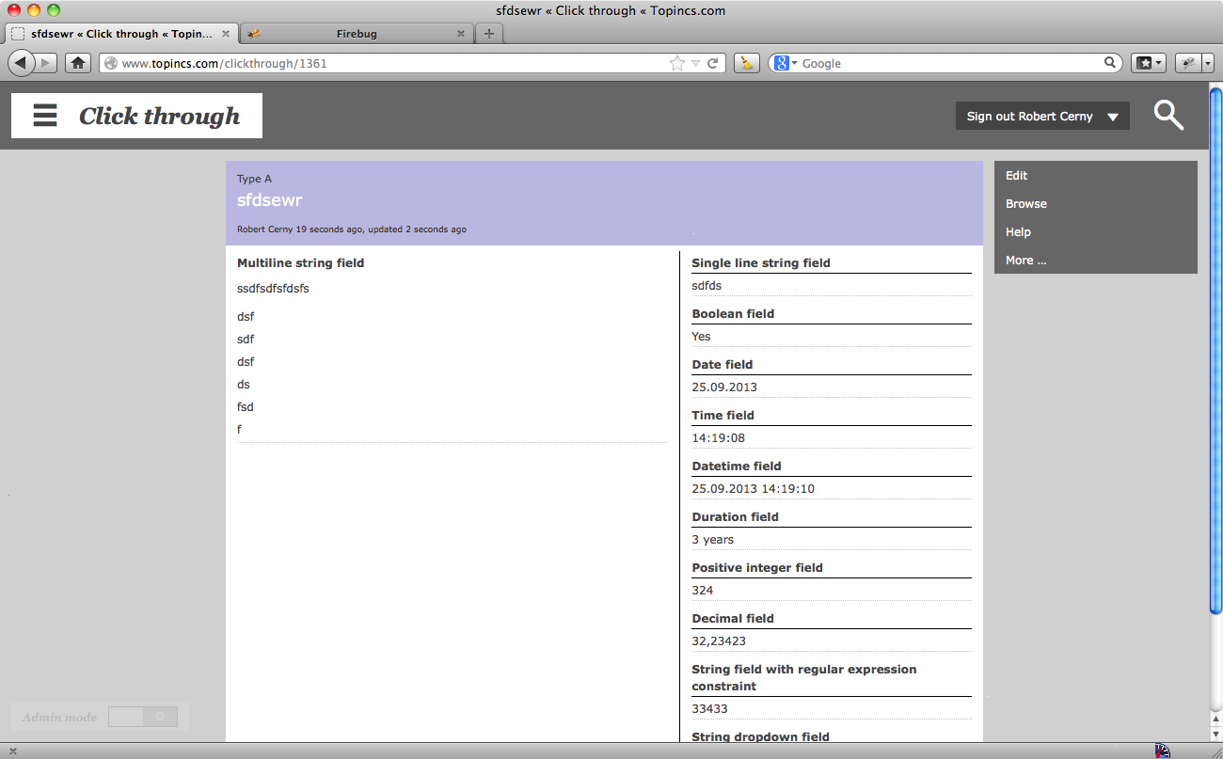The height and width of the screenshot is (759, 1223).
Task: Navigate back with the back arrow
Action: 21,63
